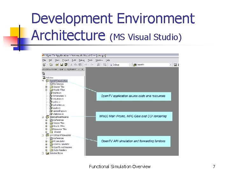Click the New Project toolbar icon
The height and width of the screenshot is (172, 229).
(44, 65)
